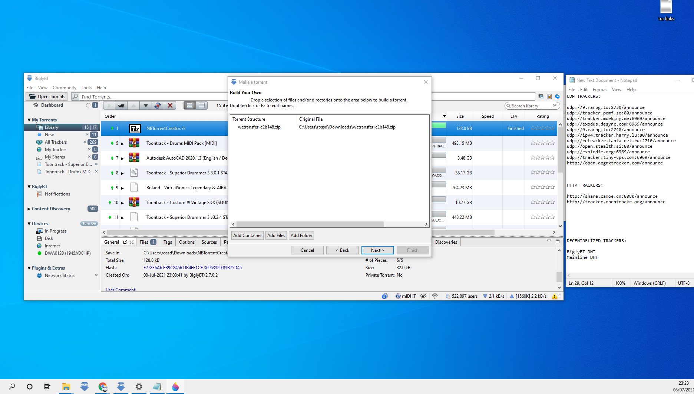Expand the Toontrack Custom & Vintage SDX row
The height and width of the screenshot is (394, 694).
click(122, 203)
